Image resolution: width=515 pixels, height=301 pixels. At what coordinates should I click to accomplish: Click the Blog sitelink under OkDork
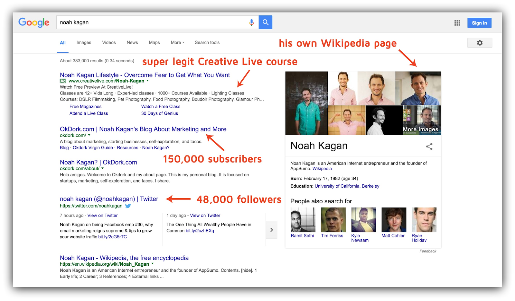(x=64, y=147)
